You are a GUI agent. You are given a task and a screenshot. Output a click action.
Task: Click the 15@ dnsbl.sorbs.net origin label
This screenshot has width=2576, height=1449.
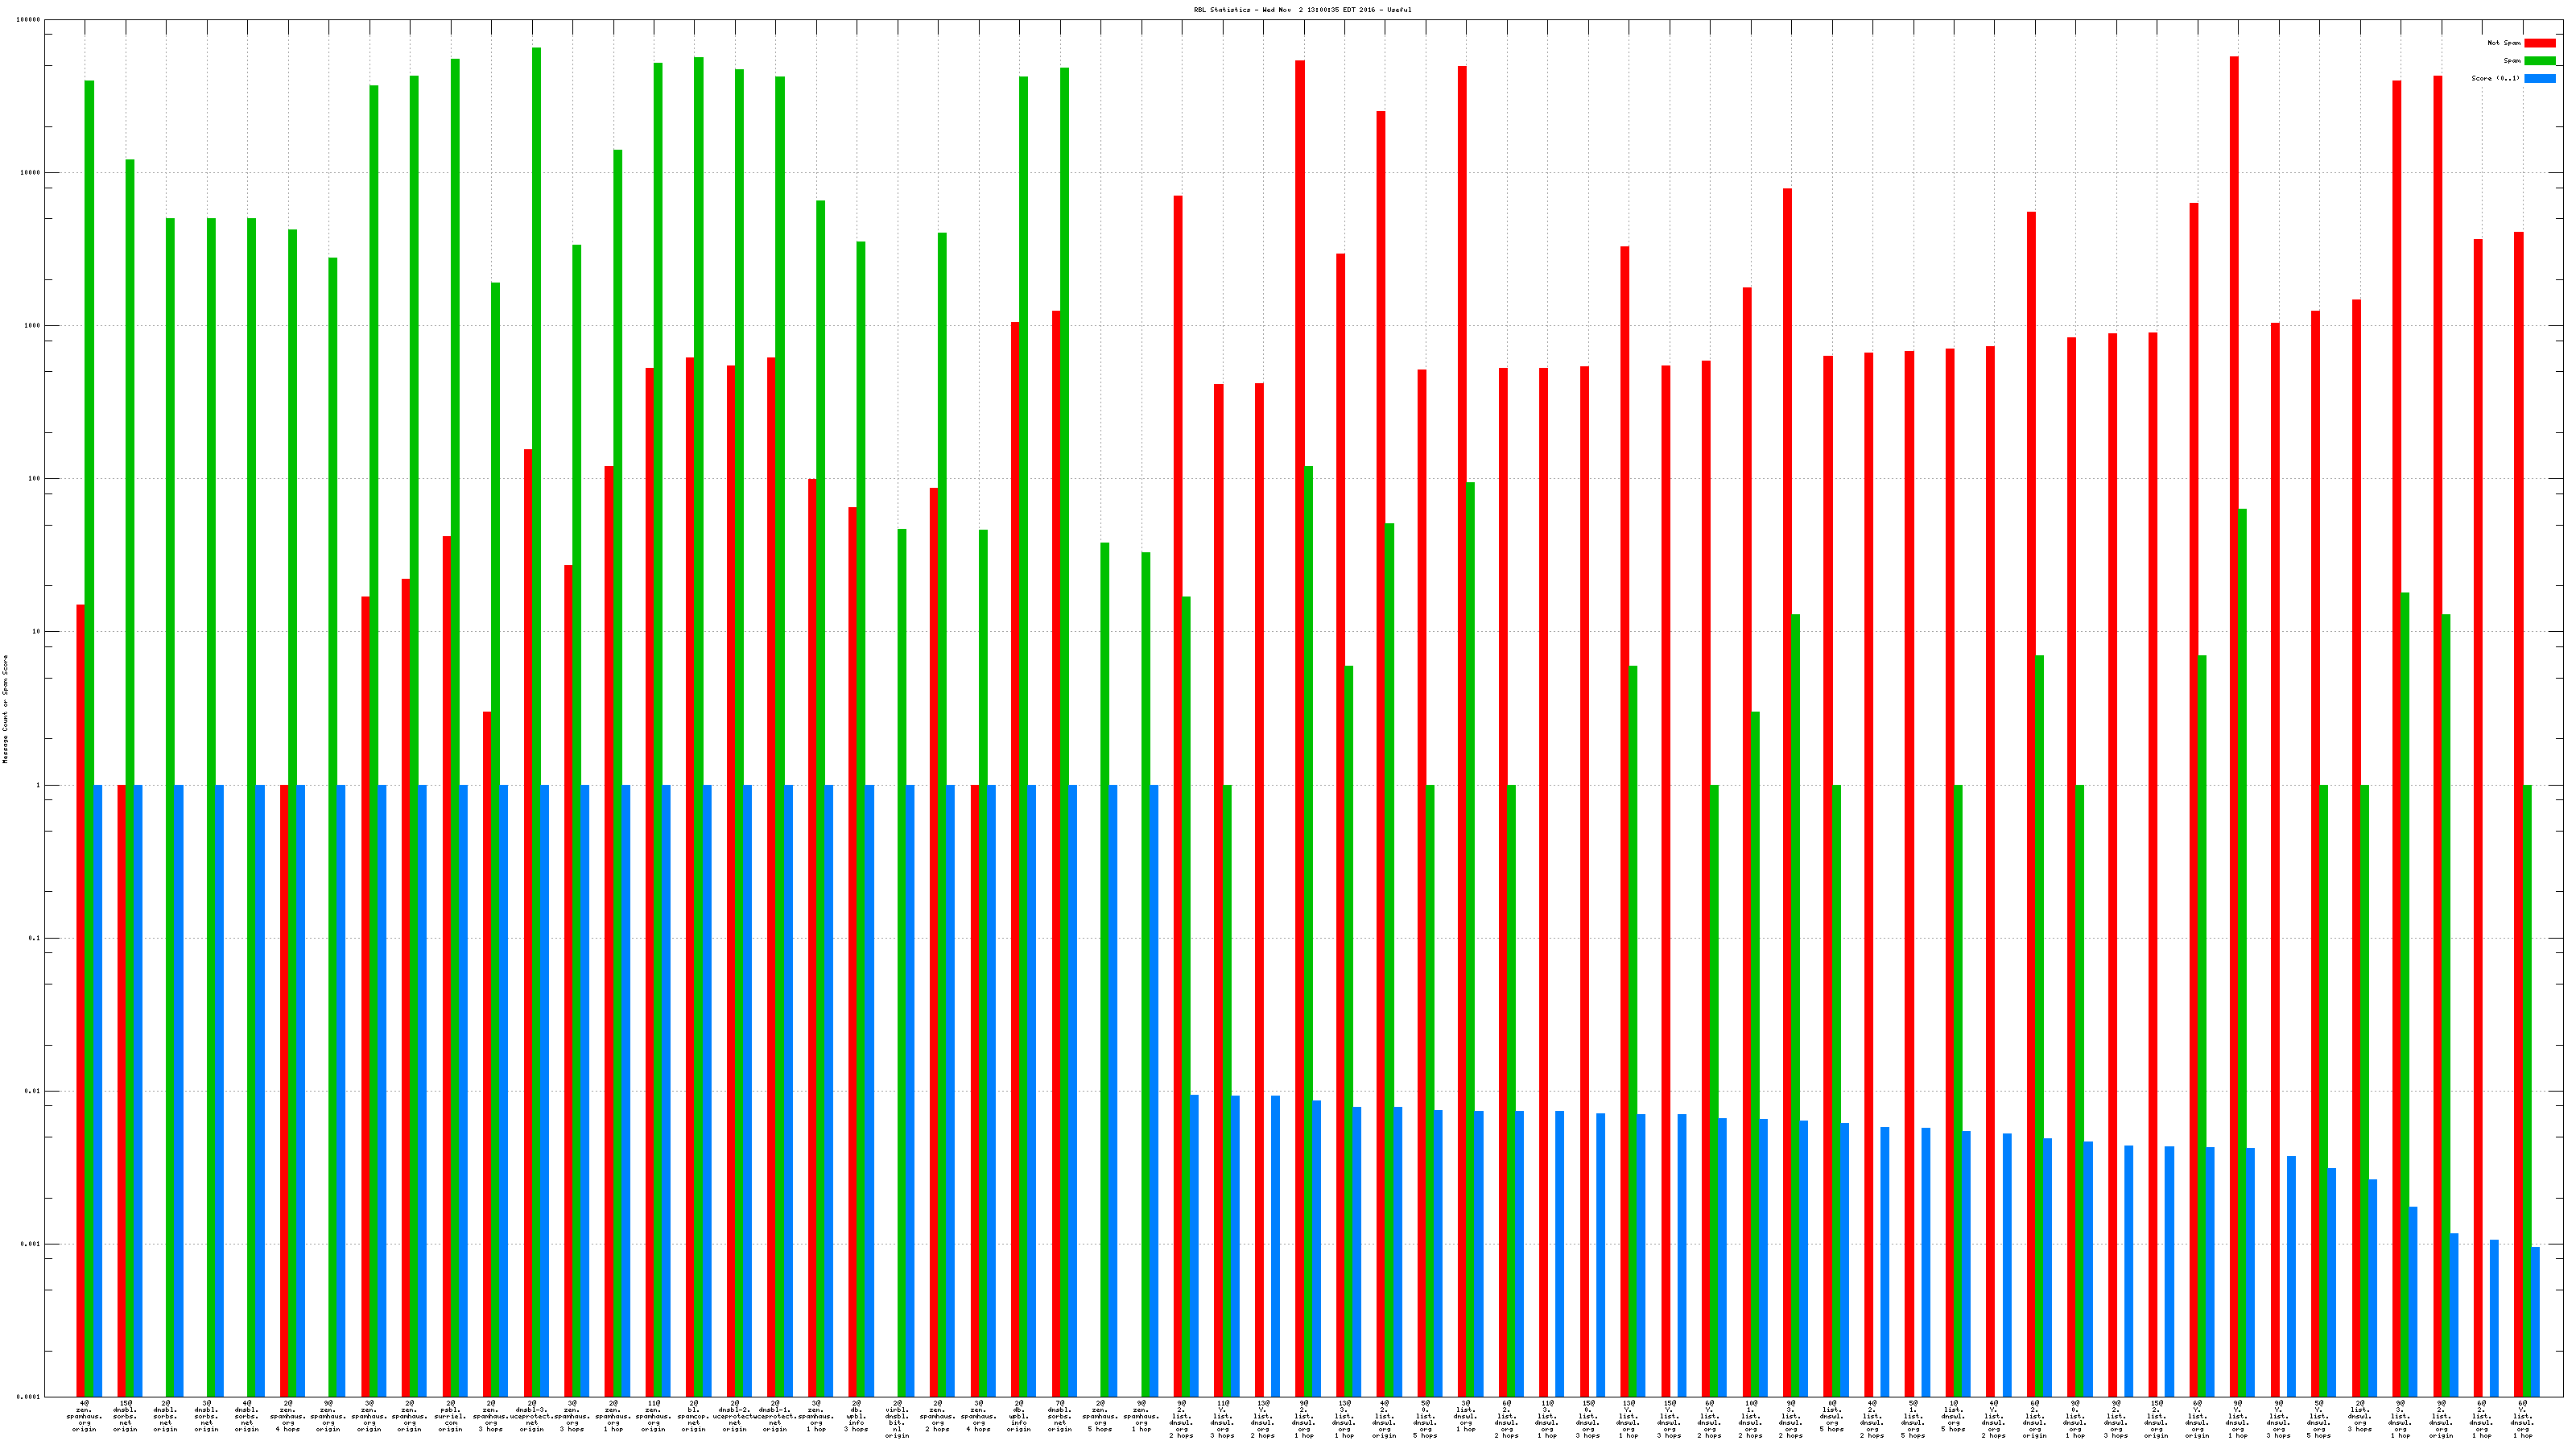[x=125, y=1416]
